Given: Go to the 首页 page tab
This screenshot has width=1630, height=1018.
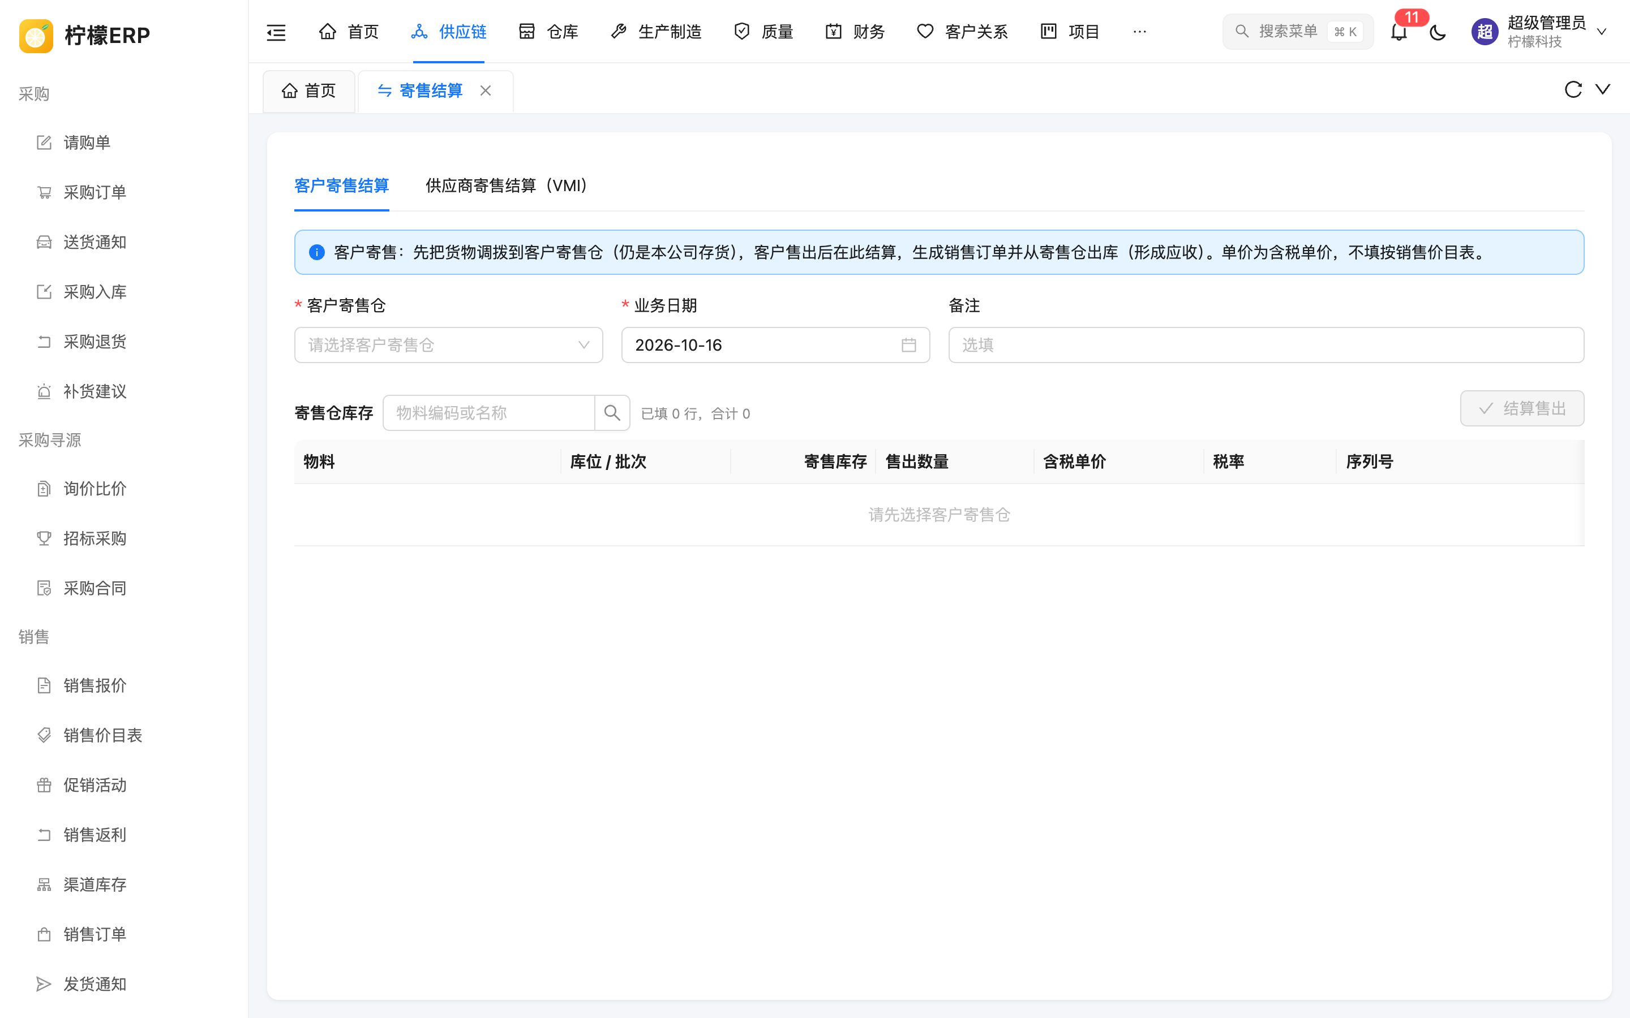Looking at the screenshot, I should (x=309, y=91).
